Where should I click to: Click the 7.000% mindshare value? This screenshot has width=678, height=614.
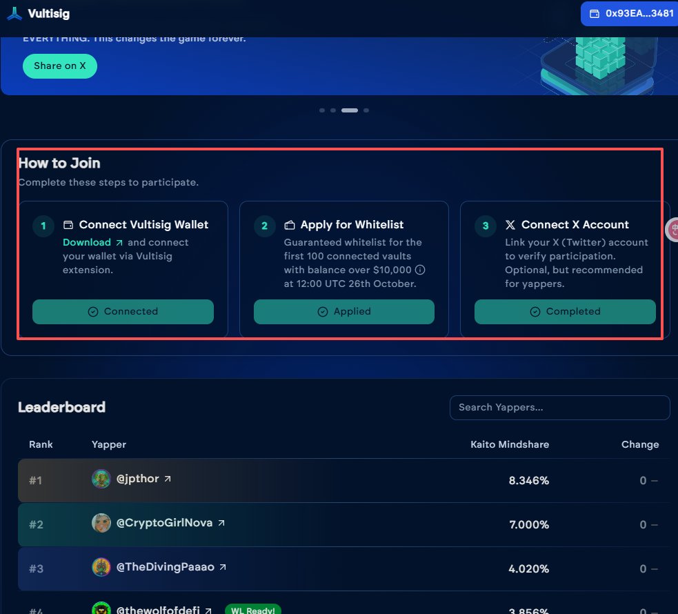(529, 524)
